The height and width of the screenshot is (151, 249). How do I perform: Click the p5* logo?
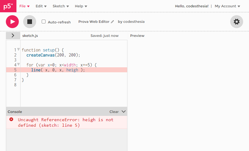click(8, 6)
